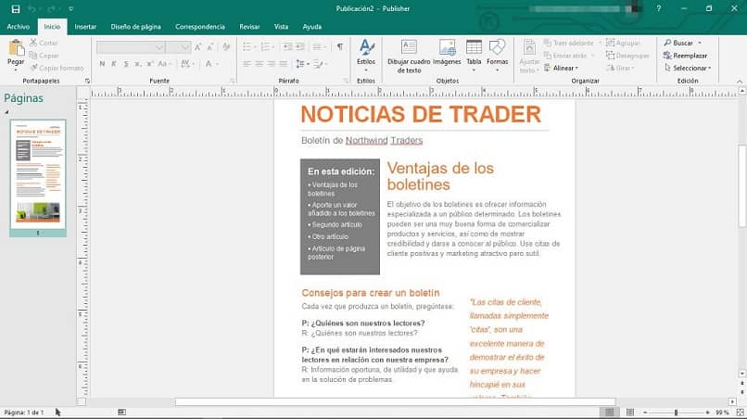Click the Copiar button
Screen dimensions: 747x419
tap(44, 56)
